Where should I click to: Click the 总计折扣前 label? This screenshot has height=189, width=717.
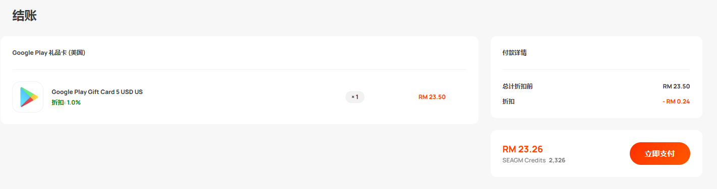(518, 86)
